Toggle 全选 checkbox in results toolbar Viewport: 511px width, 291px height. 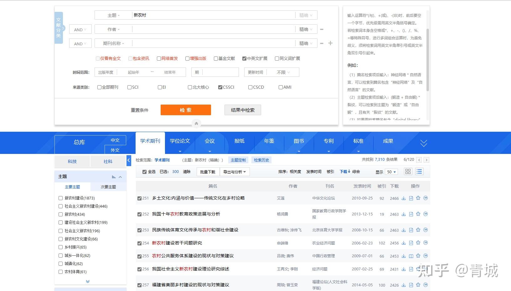click(x=144, y=172)
